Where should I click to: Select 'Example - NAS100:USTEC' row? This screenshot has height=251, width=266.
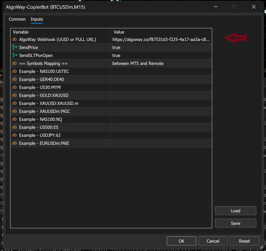(111, 72)
